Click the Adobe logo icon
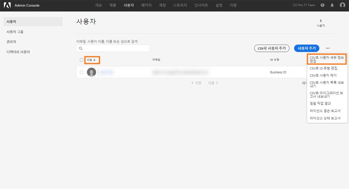This screenshot has height=189, width=349. pyautogui.click(x=7, y=5)
